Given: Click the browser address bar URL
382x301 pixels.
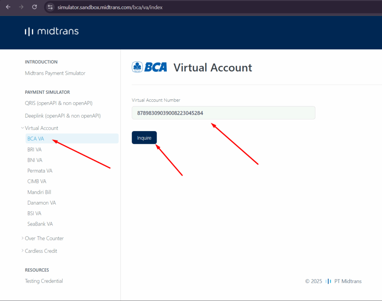Looking at the screenshot, I should pyautogui.click(x=110, y=7).
